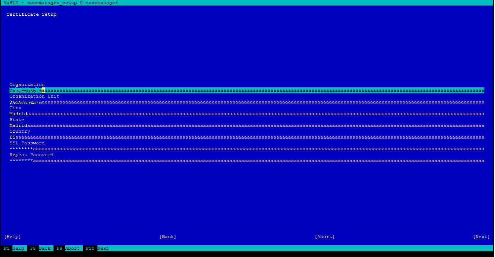The height and width of the screenshot is (257, 495).
Task: Click the YaST2 susemanager_setup title bar
Action: [61, 3]
